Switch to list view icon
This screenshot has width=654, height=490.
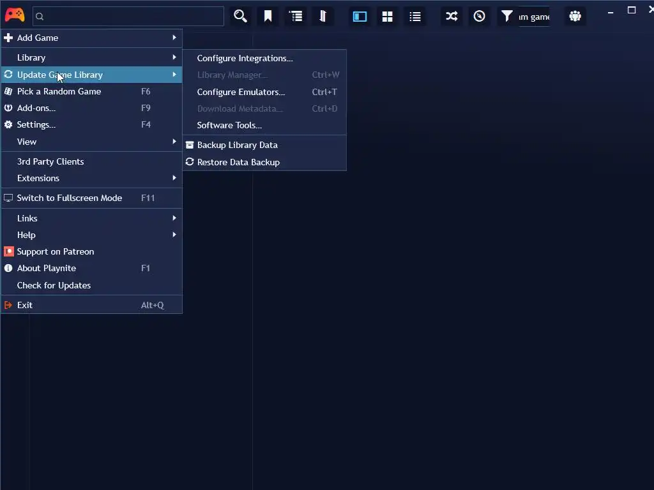pos(415,16)
